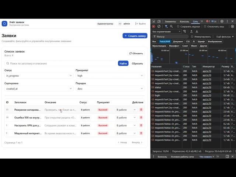Clear the network log icon
Screen dimensions: 236x177
(159, 26)
